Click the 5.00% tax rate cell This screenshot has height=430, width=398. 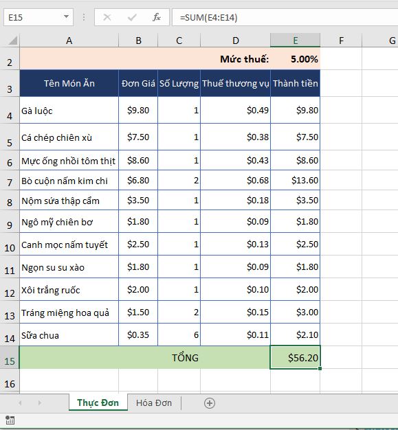pyautogui.click(x=296, y=58)
